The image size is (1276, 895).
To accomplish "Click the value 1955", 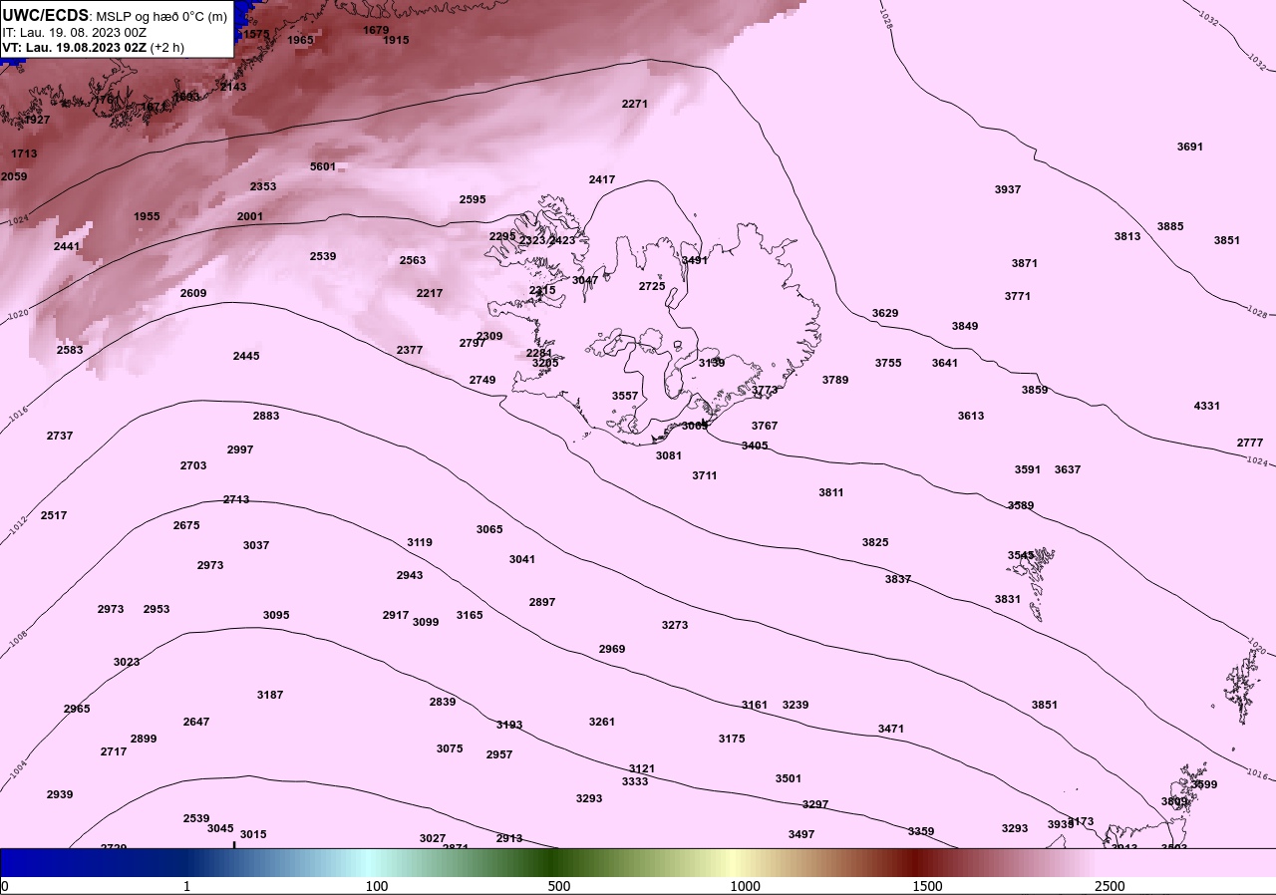I will coord(147,216).
